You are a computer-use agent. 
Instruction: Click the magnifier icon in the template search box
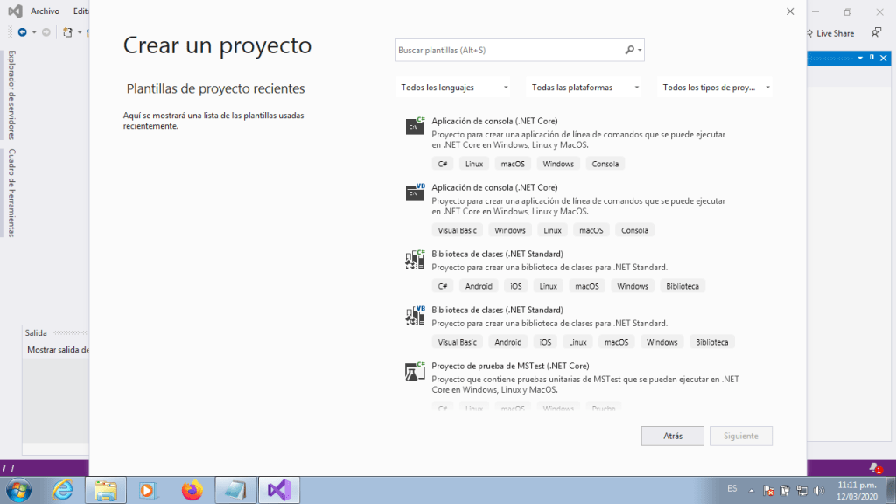click(x=630, y=50)
